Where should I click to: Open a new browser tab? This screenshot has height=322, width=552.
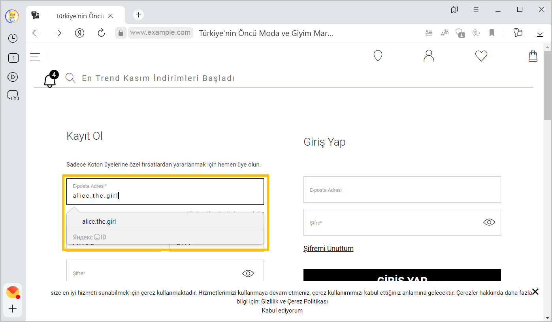coord(138,15)
